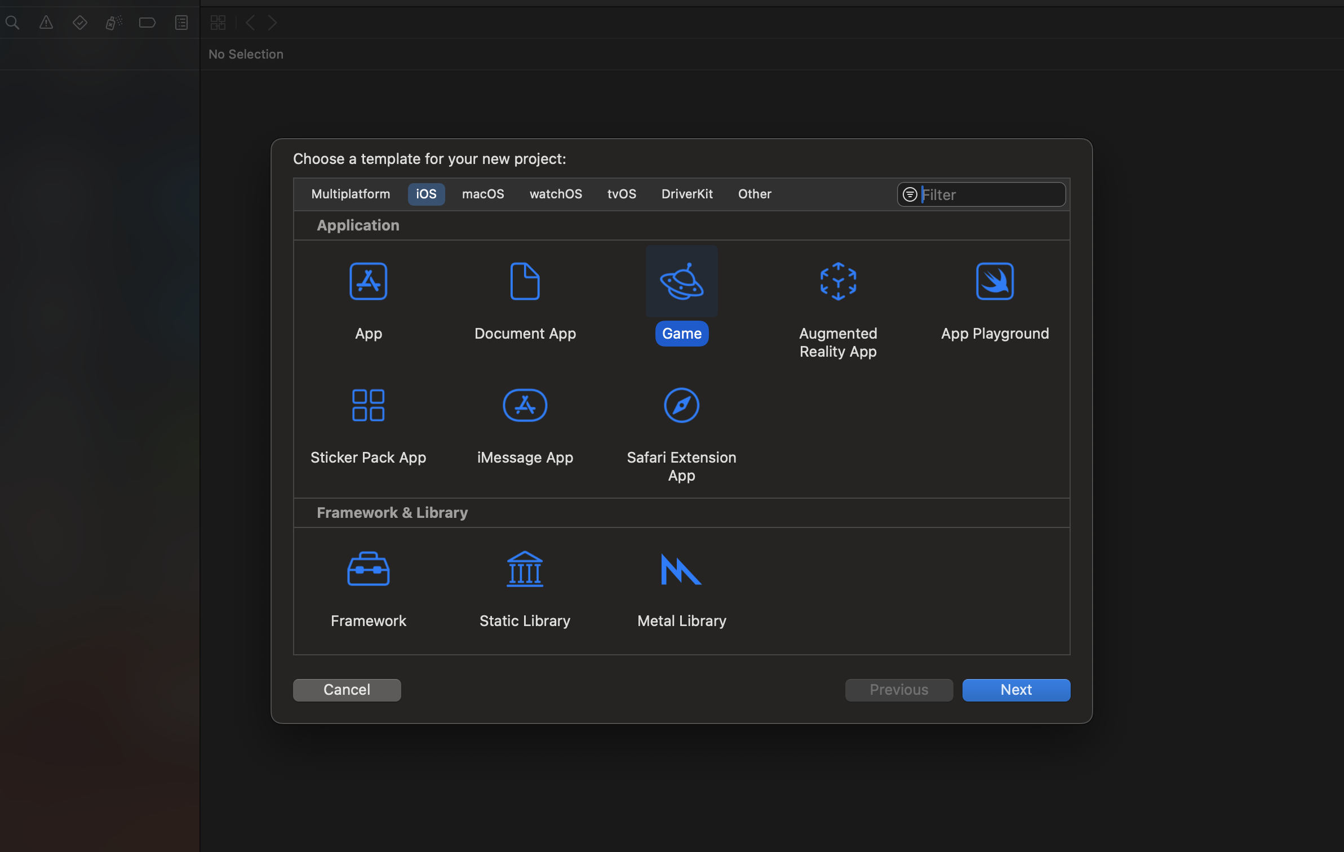Choose the Document App template
1344x852 pixels.
point(525,281)
